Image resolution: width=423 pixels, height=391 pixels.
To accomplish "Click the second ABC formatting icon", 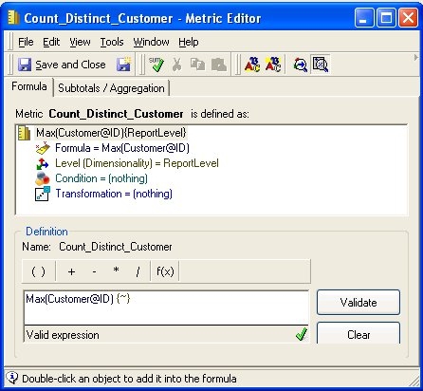I will (273, 65).
